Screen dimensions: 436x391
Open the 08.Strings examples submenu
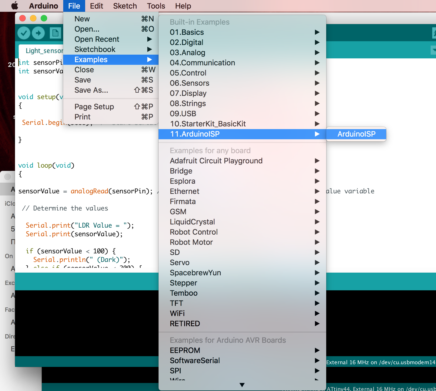[x=242, y=103]
